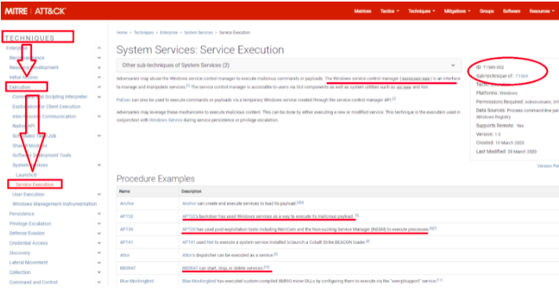The image size is (559, 295).
Task: Go to Groups in the top navigation
Action: click(487, 12)
